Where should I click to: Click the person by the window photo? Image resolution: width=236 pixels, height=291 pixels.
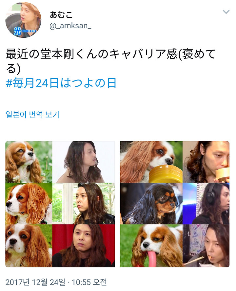[x=84, y=204]
